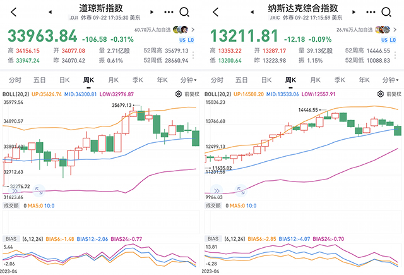The width and height of the screenshot is (404, 275).
Task: Tap BIAS indicator button under 纳斯达克 chart
Action: tap(213, 239)
